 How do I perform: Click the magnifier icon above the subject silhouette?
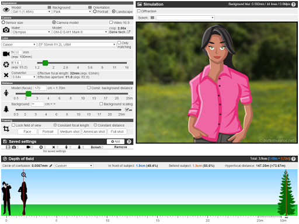click(x=24, y=175)
